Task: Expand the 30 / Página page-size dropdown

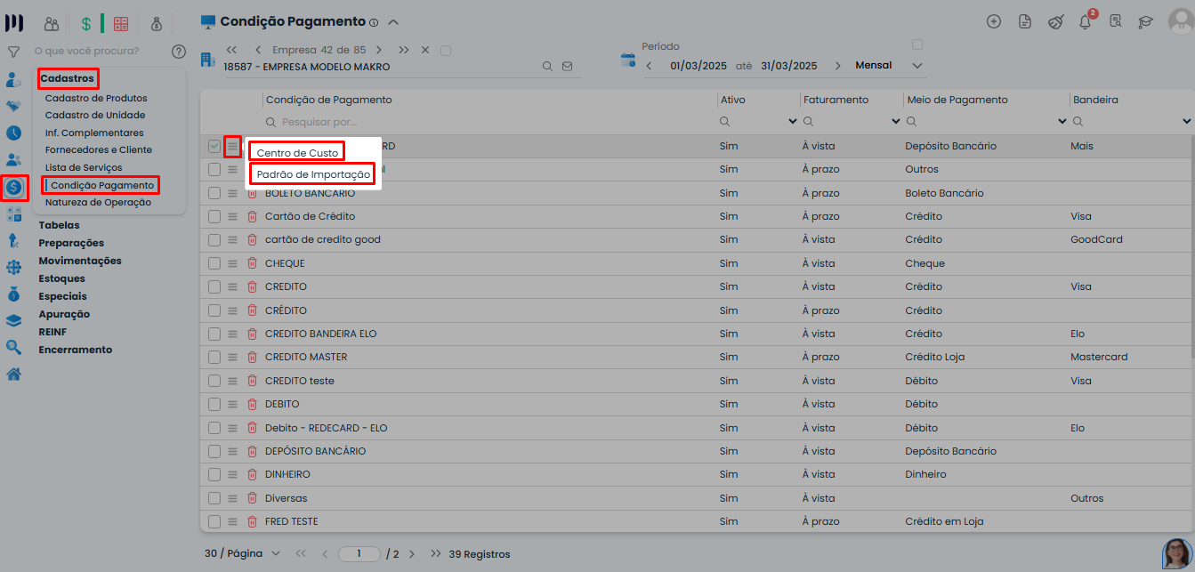Action: click(275, 553)
